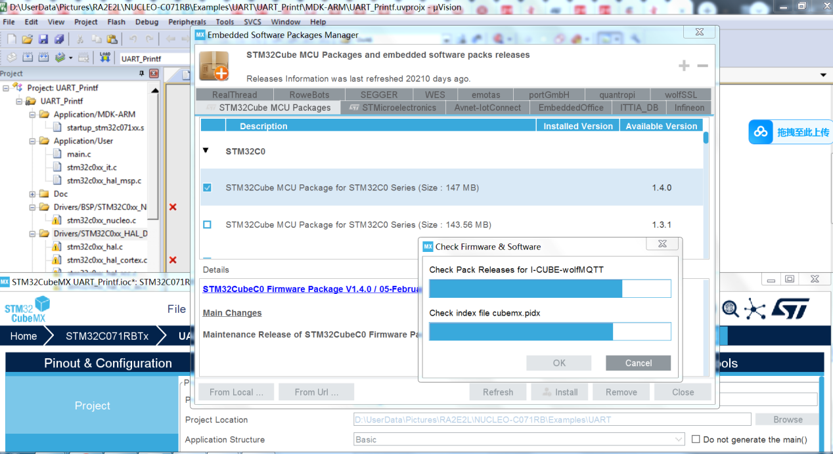Screen dimensions: 833x454
Task: Click red X marker beside Drivers/BSP row
Action: 173,207
